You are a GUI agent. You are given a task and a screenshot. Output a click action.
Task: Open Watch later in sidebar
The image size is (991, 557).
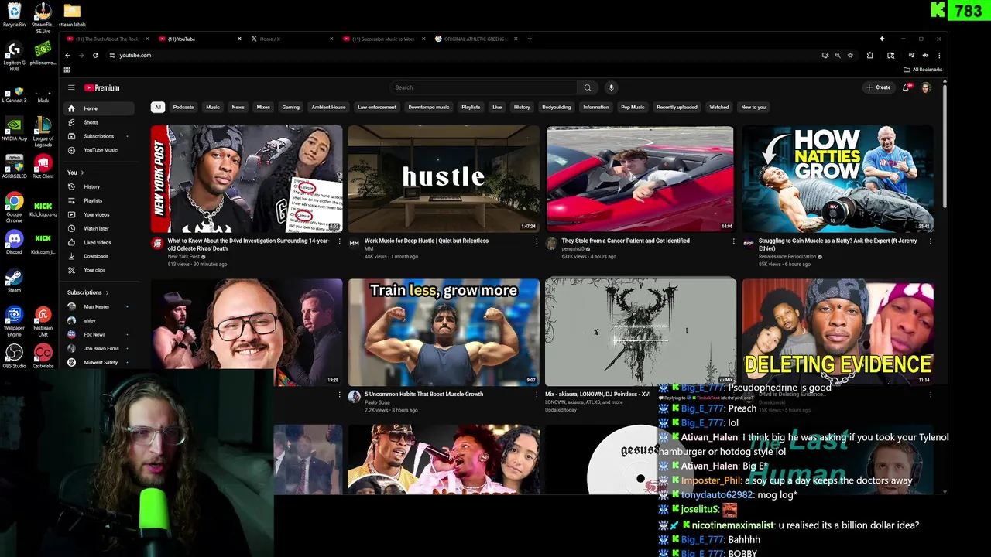(x=100, y=228)
